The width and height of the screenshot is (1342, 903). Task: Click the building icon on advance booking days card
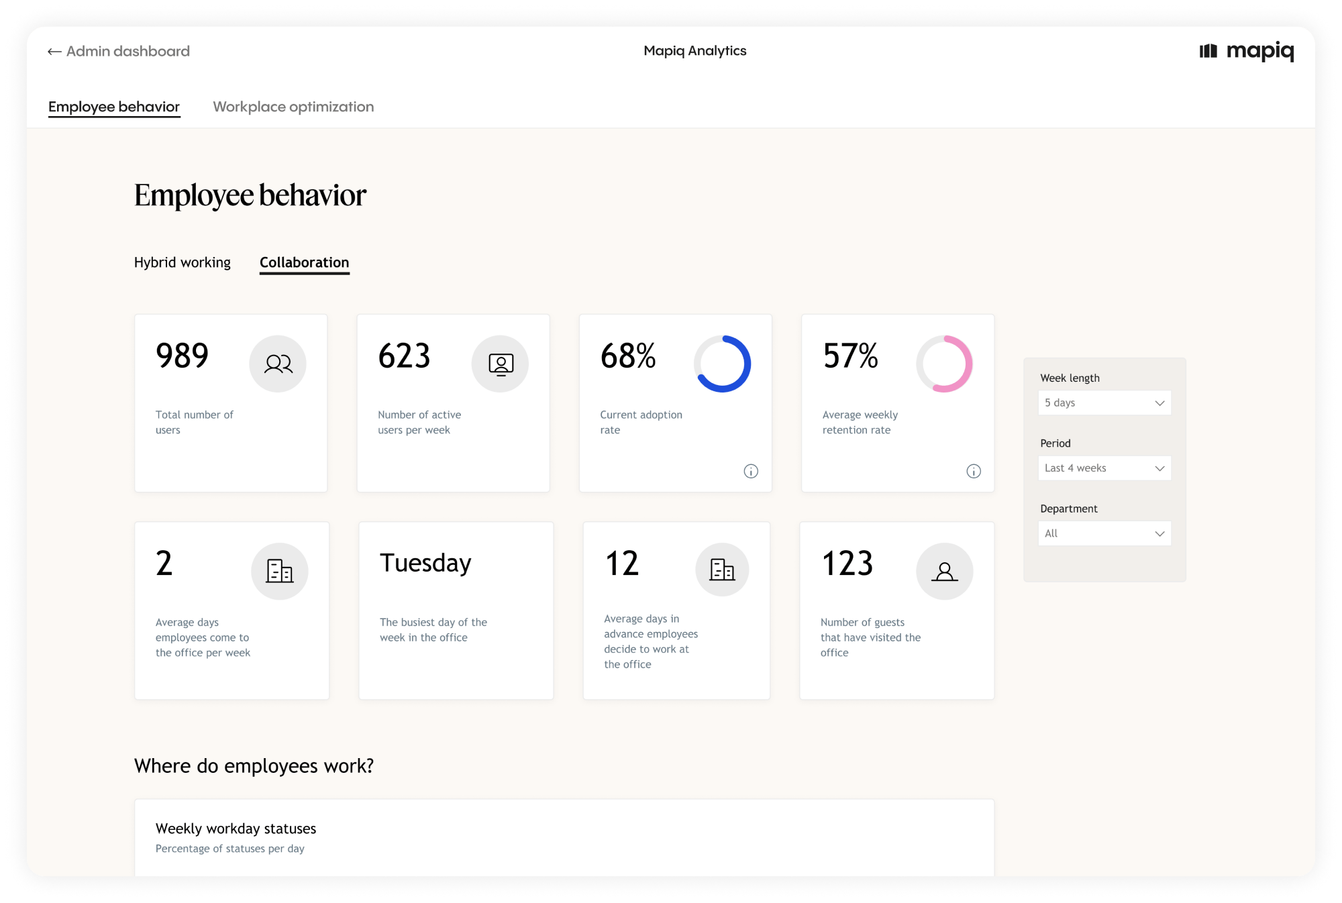(x=722, y=569)
